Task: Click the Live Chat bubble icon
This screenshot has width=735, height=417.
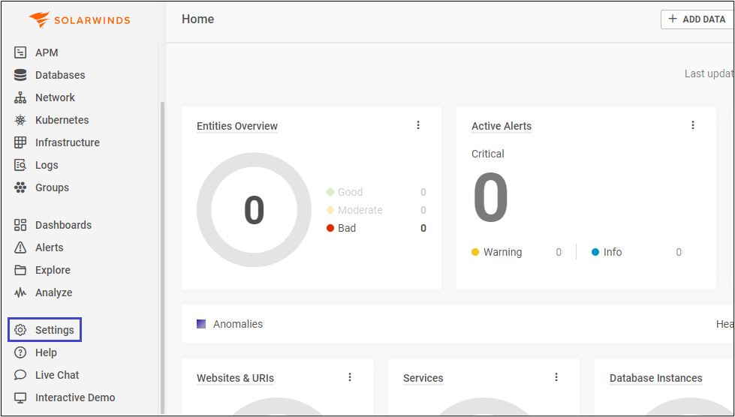Action: 20,375
